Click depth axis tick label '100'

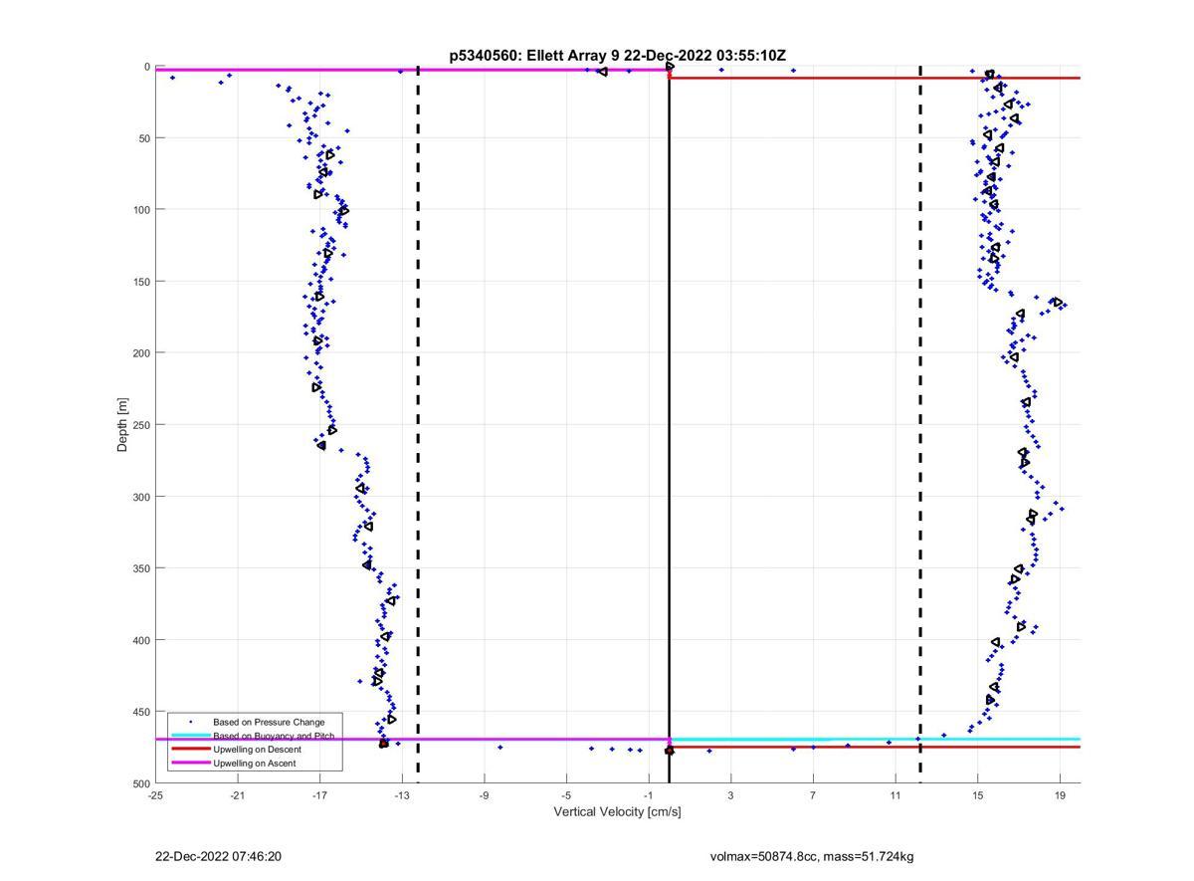[141, 210]
